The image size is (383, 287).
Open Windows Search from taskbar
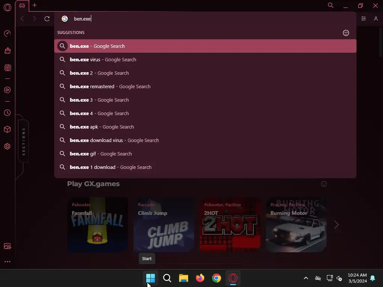pos(167,278)
